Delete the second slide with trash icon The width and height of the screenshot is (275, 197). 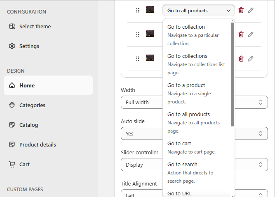tap(241, 34)
